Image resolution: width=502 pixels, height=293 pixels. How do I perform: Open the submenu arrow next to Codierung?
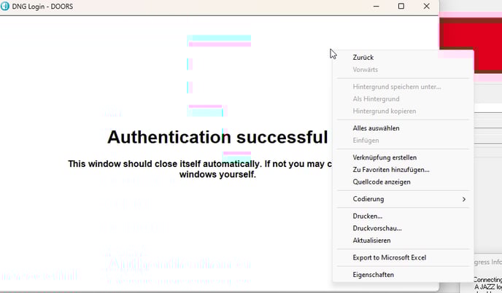point(463,199)
